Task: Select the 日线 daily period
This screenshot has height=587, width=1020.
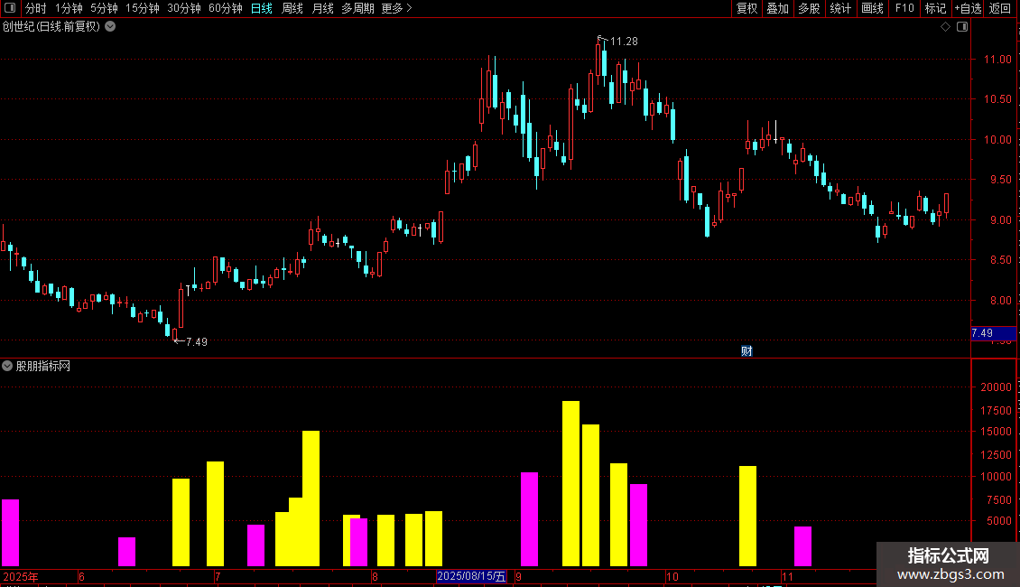Action: (262, 8)
